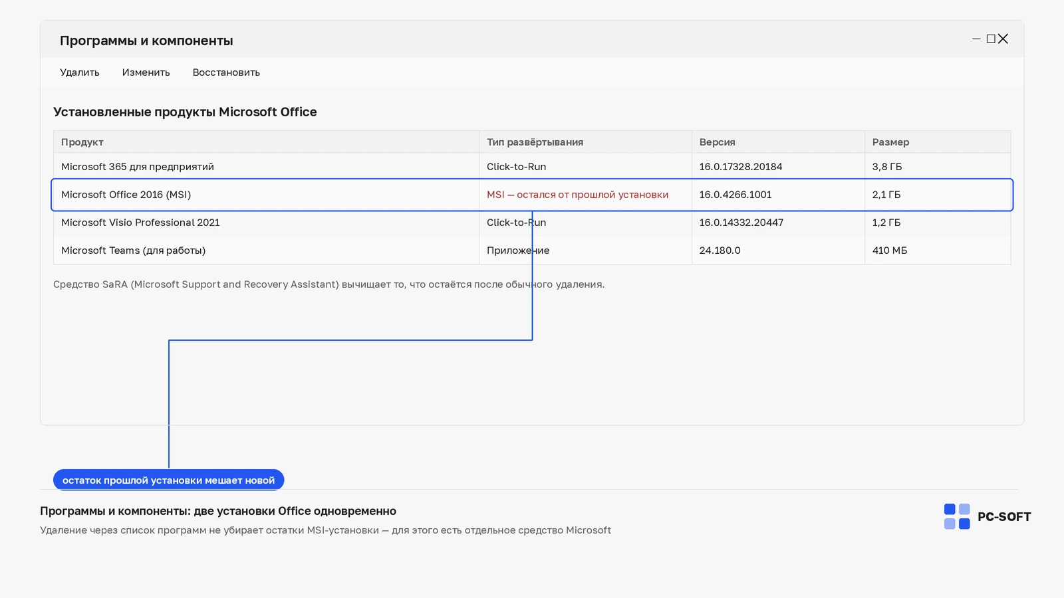
Task: Minimize the Программы и компоненты window
Action: point(976,39)
